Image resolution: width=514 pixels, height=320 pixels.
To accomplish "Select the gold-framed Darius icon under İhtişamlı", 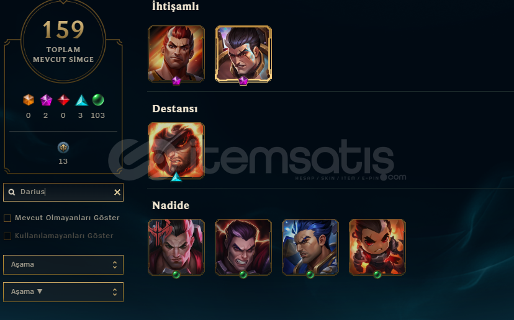I will (243, 54).
